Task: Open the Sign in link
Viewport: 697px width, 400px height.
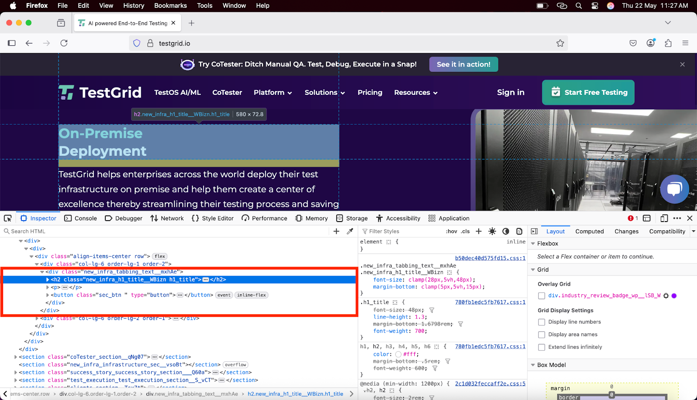Action: tap(511, 92)
